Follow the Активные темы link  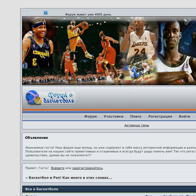(137, 125)
